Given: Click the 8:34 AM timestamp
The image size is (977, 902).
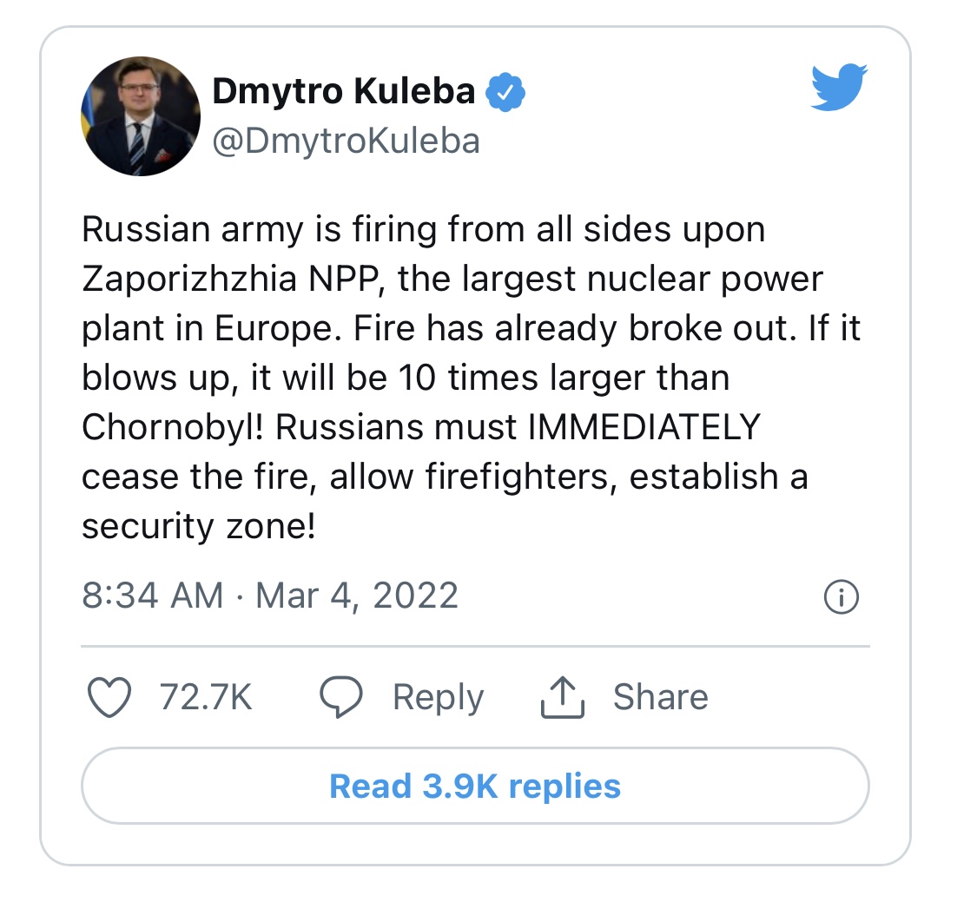Looking at the screenshot, I should (x=152, y=596).
